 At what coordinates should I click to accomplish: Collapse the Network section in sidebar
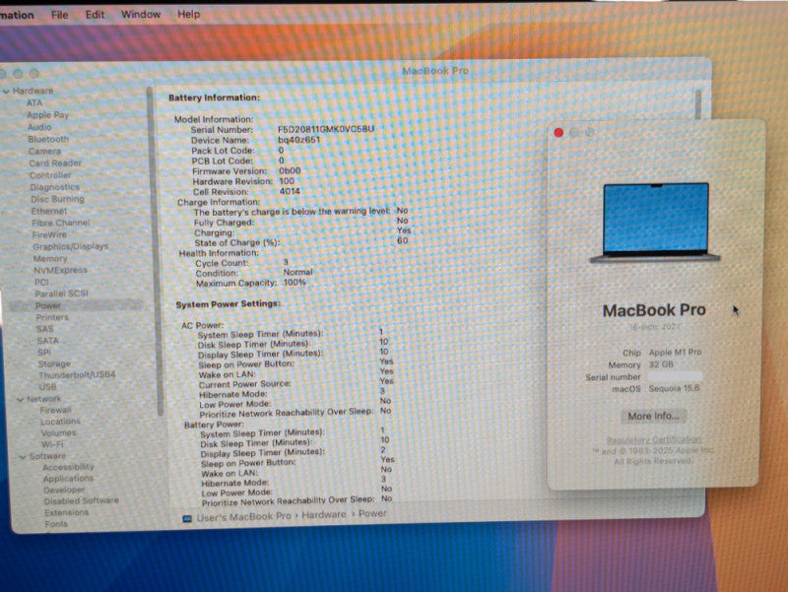(20, 400)
